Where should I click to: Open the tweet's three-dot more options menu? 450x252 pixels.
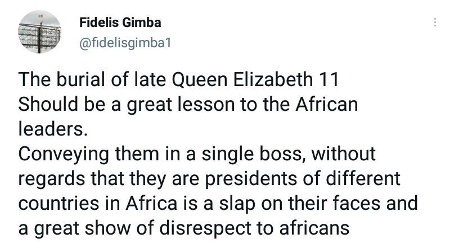pos(434,23)
